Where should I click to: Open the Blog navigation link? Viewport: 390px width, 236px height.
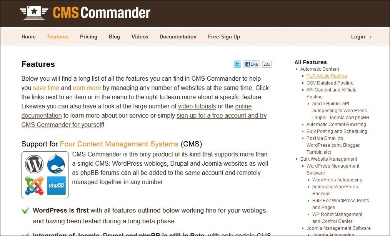114,37
